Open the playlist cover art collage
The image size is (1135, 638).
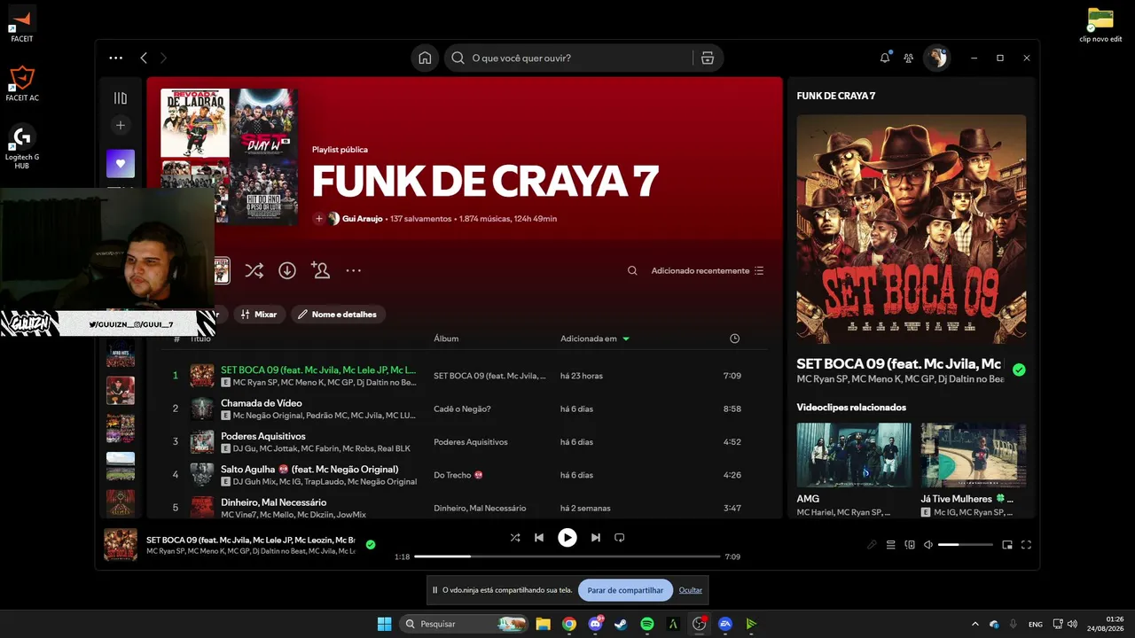click(x=229, y=157)
